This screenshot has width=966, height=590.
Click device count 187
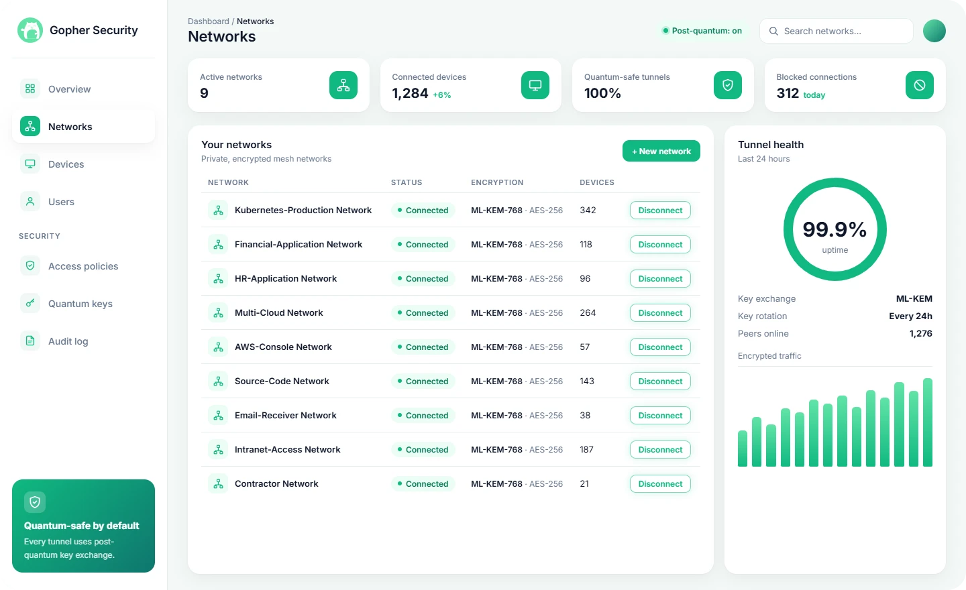(586, 449)
